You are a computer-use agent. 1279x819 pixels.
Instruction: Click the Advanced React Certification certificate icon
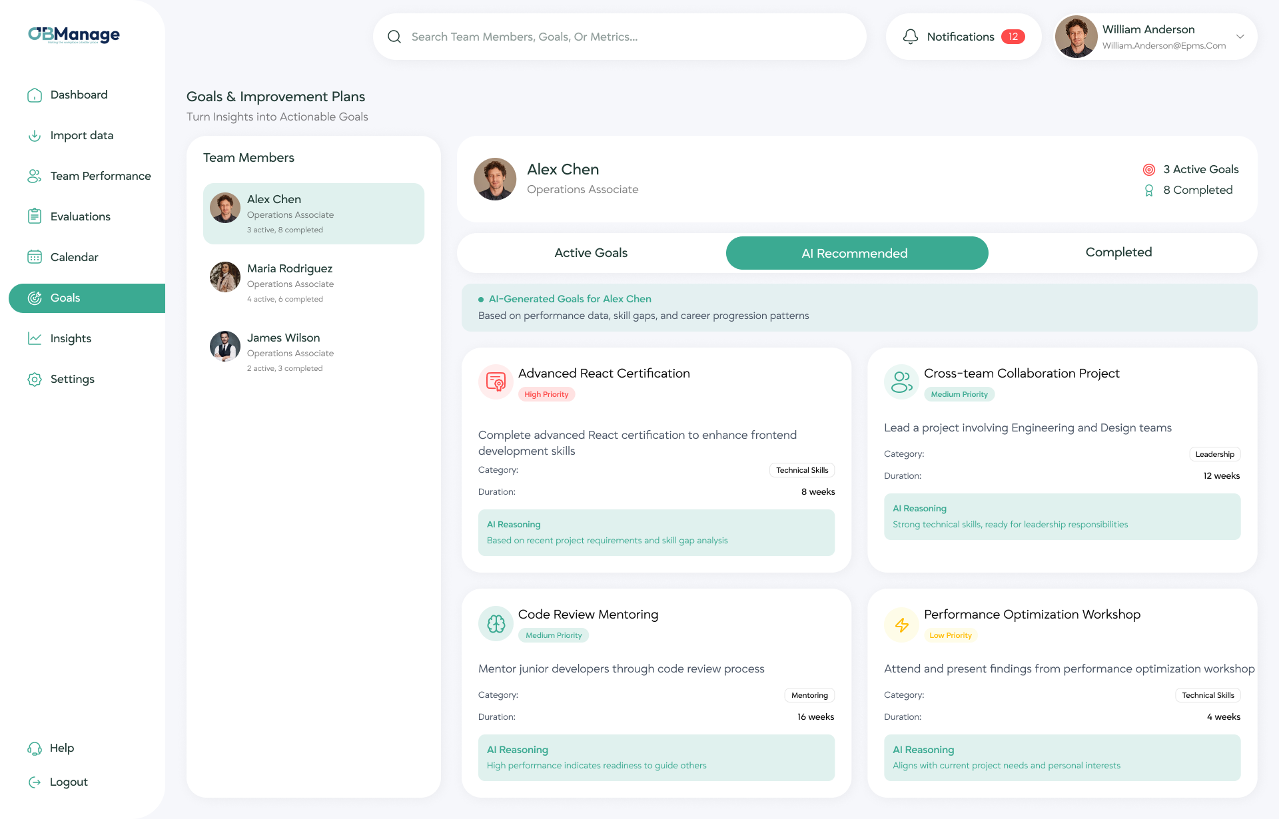tap(495, 382)
